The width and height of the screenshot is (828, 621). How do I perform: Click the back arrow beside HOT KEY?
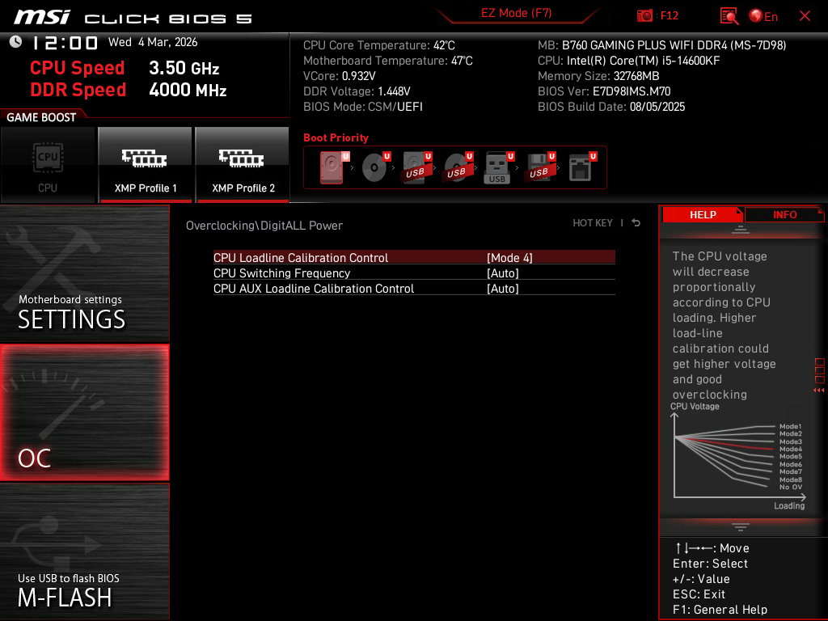(636, 223)
